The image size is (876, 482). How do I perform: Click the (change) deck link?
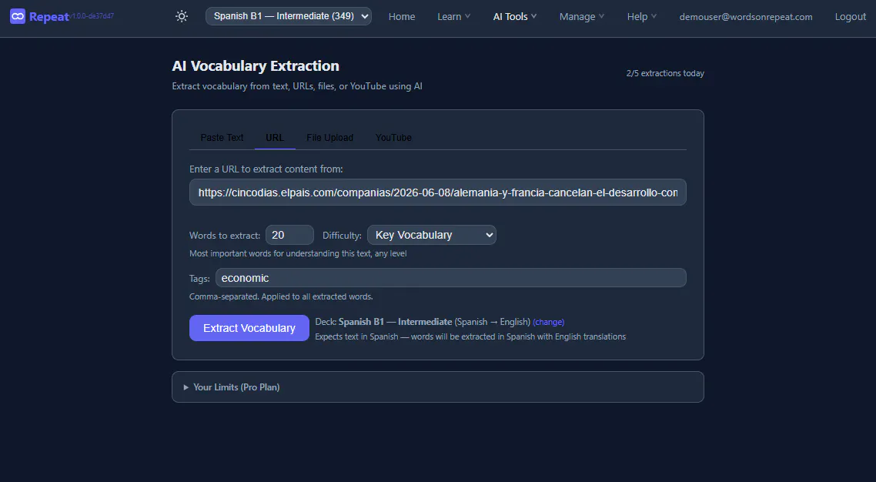click(x=548, y=323)
